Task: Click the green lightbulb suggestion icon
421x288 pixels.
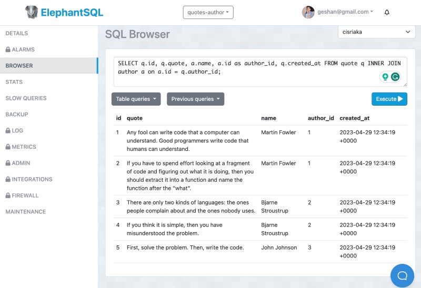Action: [x=385, y=77]
